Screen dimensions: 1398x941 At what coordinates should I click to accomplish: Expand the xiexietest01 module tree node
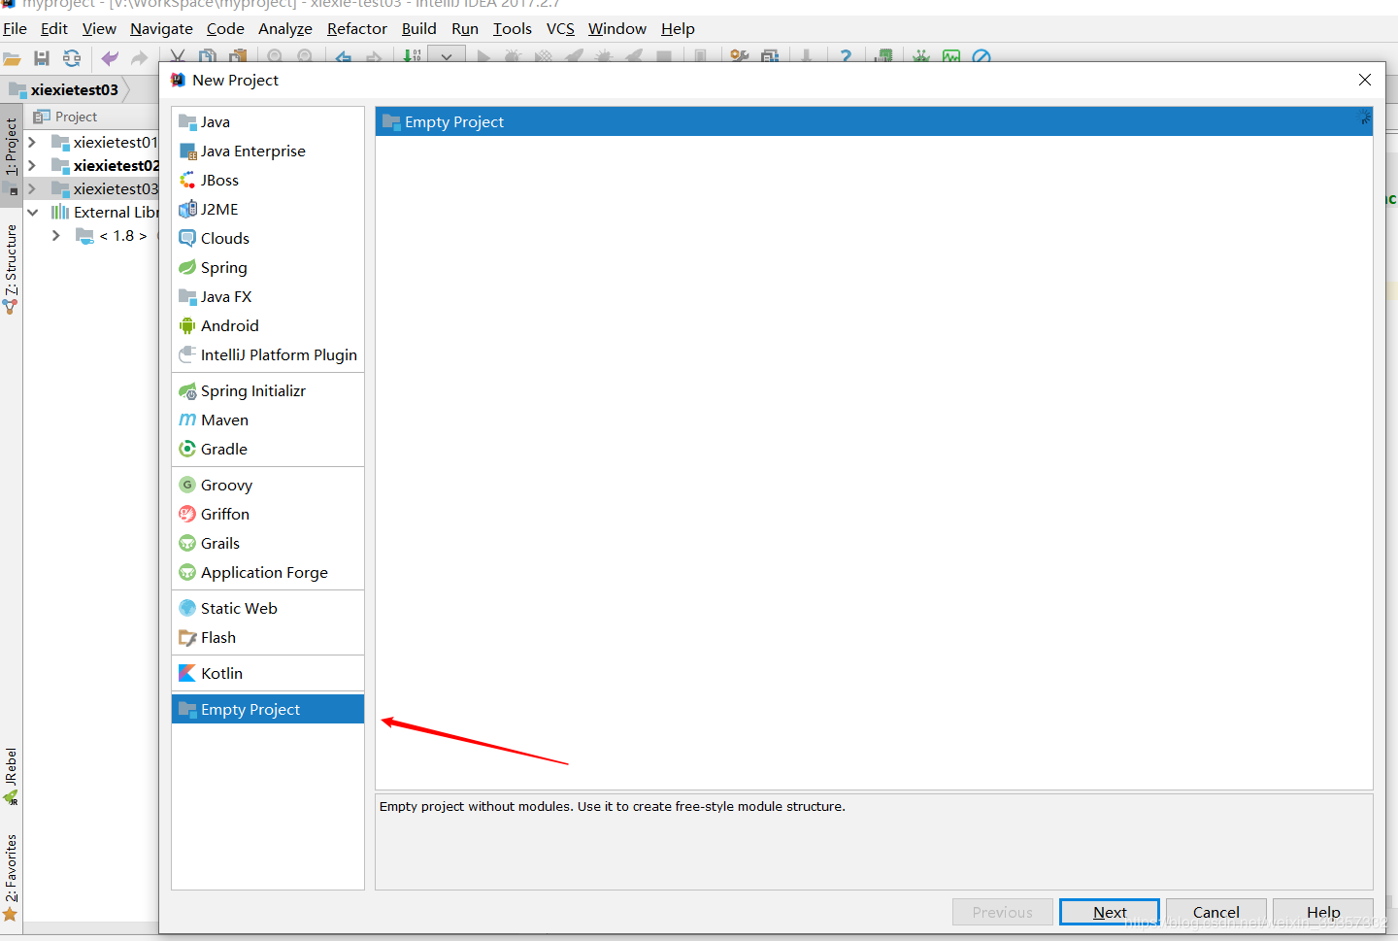pos(32,142)
